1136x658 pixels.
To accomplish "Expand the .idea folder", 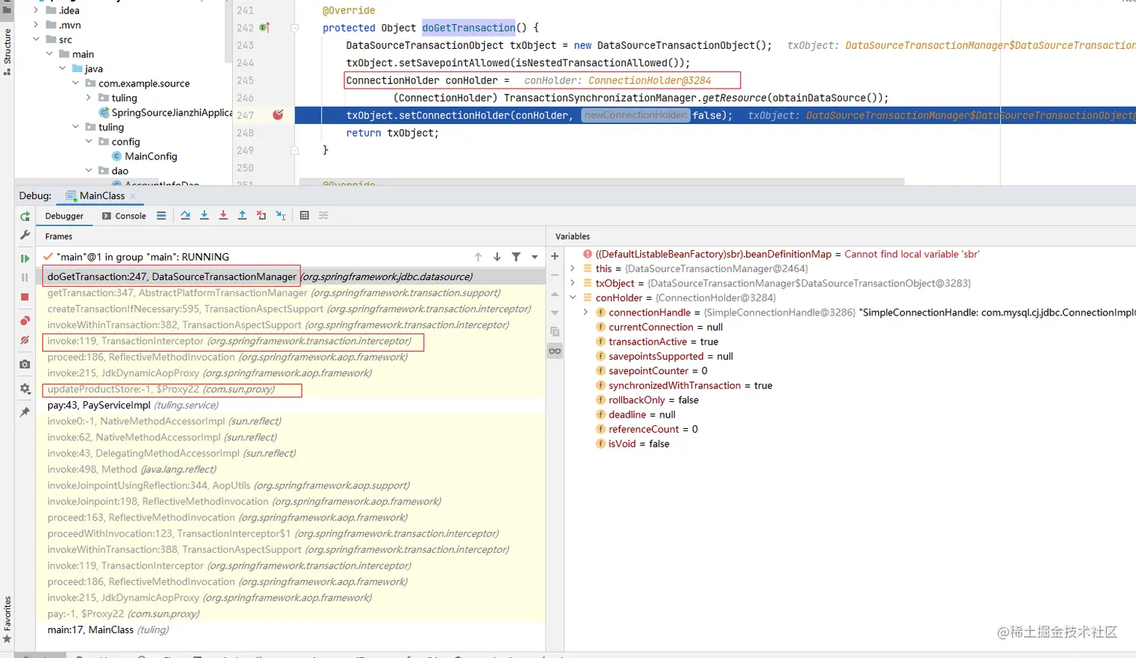I will pos(35,11).
